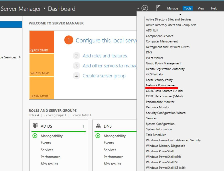This screenshot has height=171, width=224.
Task: Open the notifications flag icon
Action: point(158,8)
